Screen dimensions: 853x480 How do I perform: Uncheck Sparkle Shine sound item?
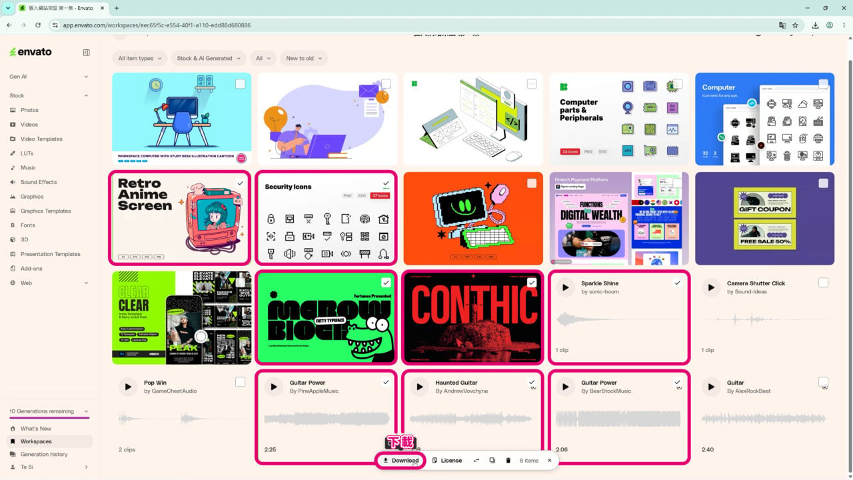click(x=678, y=283)
